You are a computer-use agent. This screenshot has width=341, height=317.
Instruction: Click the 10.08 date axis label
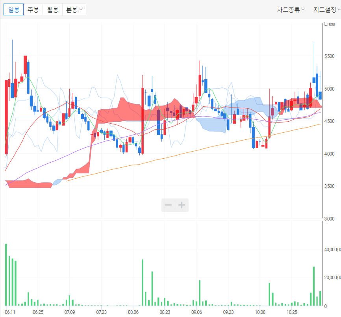260,312
